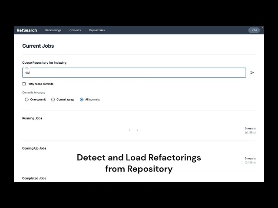Open the Commits nav item
The image size is (278, 208).
pyautogui.click(x=75, y=30)
